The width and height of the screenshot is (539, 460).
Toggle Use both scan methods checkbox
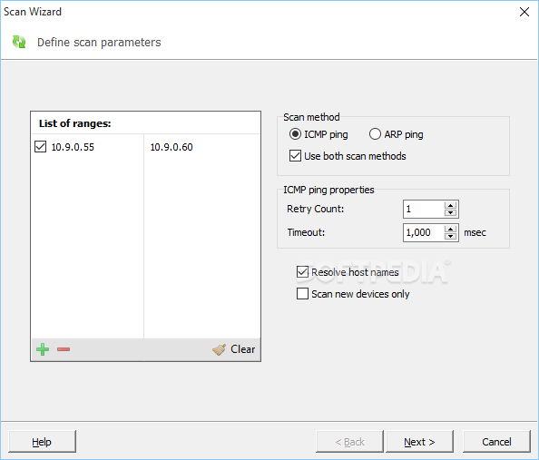click(295, 156)
